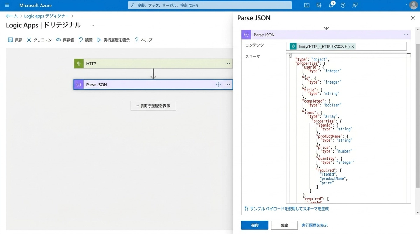This screenshot has height=234, width=420.
Task: Click the user account avatar
Action: [414, 5]
